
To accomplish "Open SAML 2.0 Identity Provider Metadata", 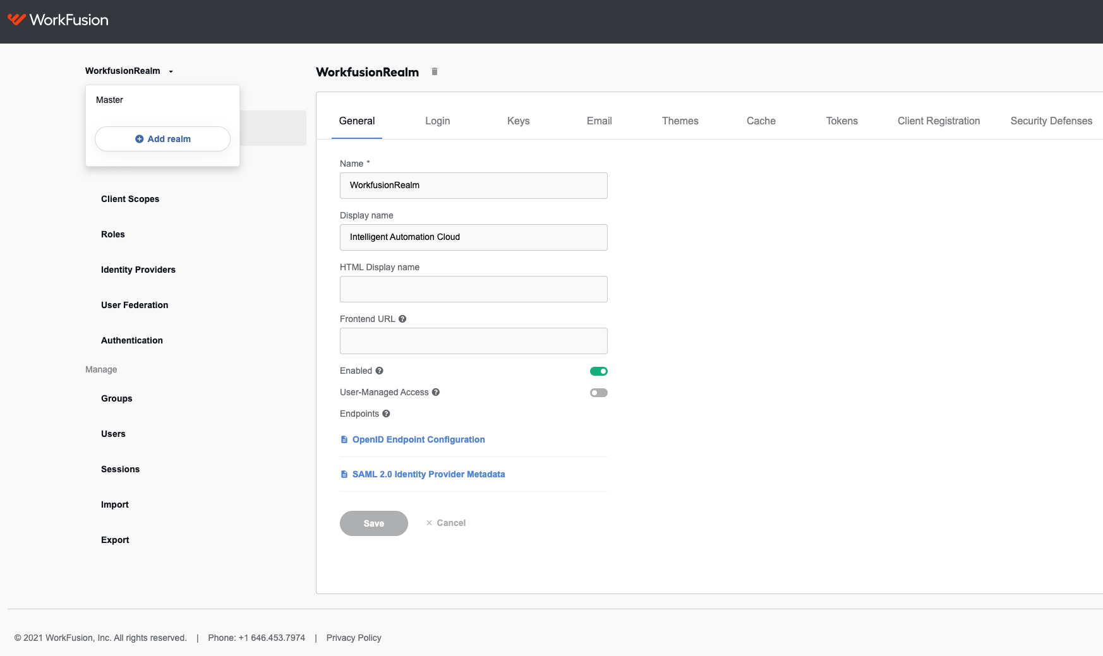I will [429, 474].
